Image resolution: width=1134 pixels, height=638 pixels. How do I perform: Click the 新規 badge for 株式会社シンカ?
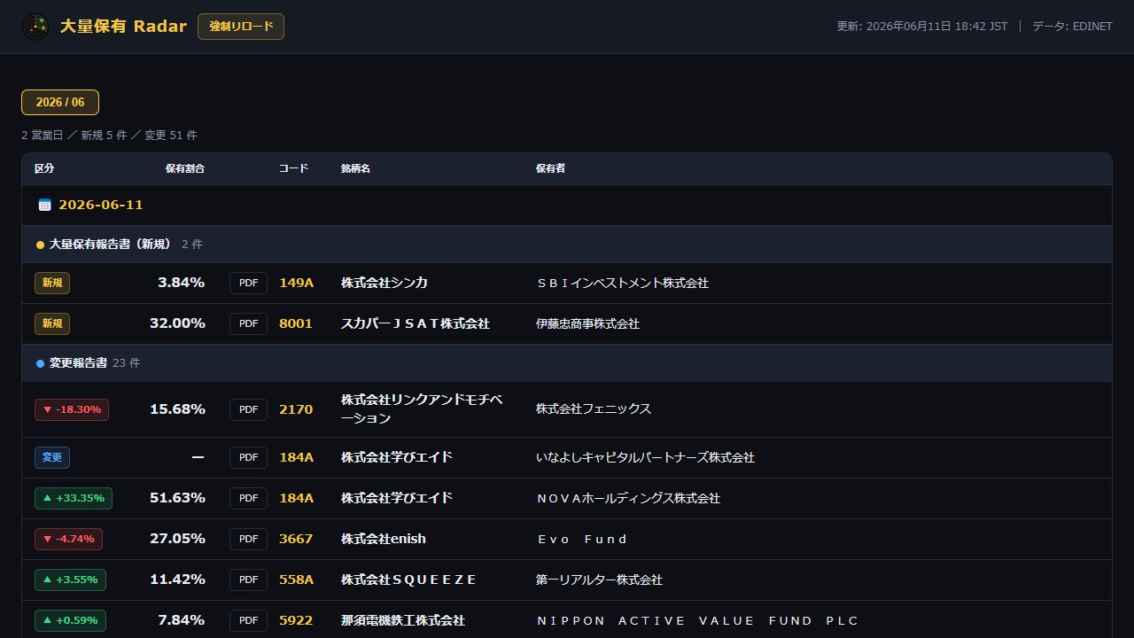coord(52,283)
